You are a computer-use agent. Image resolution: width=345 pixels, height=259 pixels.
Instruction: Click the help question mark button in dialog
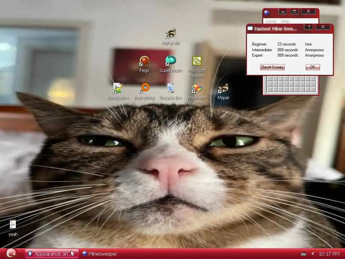pyautogui.click(x=309, y=27)
